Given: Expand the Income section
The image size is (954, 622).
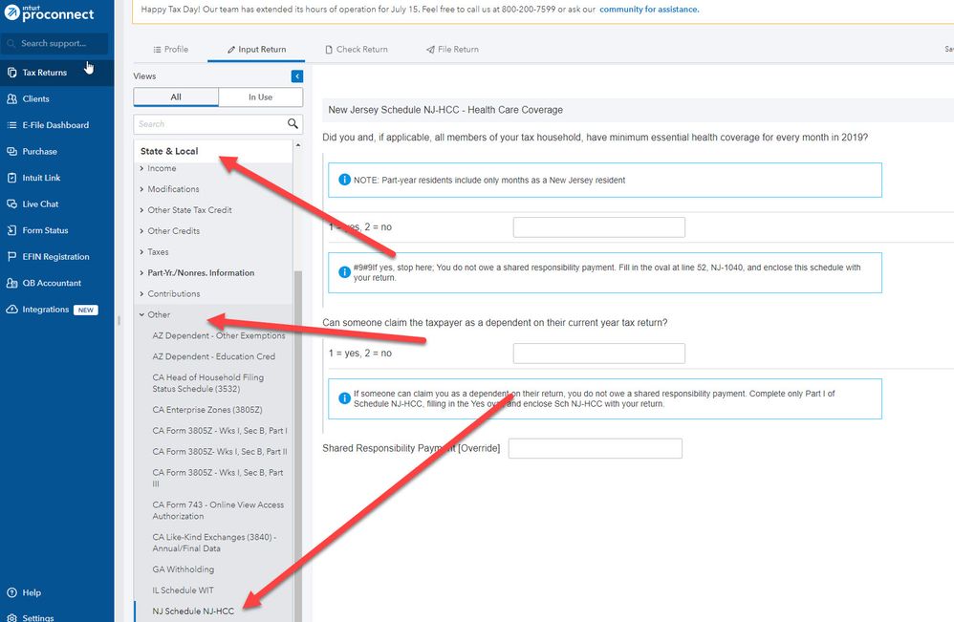Looking at the screenshot, I should (162, 168).
